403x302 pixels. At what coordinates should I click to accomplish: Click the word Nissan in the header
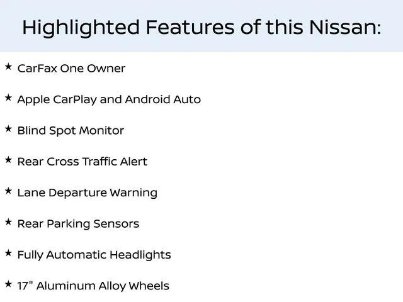coord(345,27)
